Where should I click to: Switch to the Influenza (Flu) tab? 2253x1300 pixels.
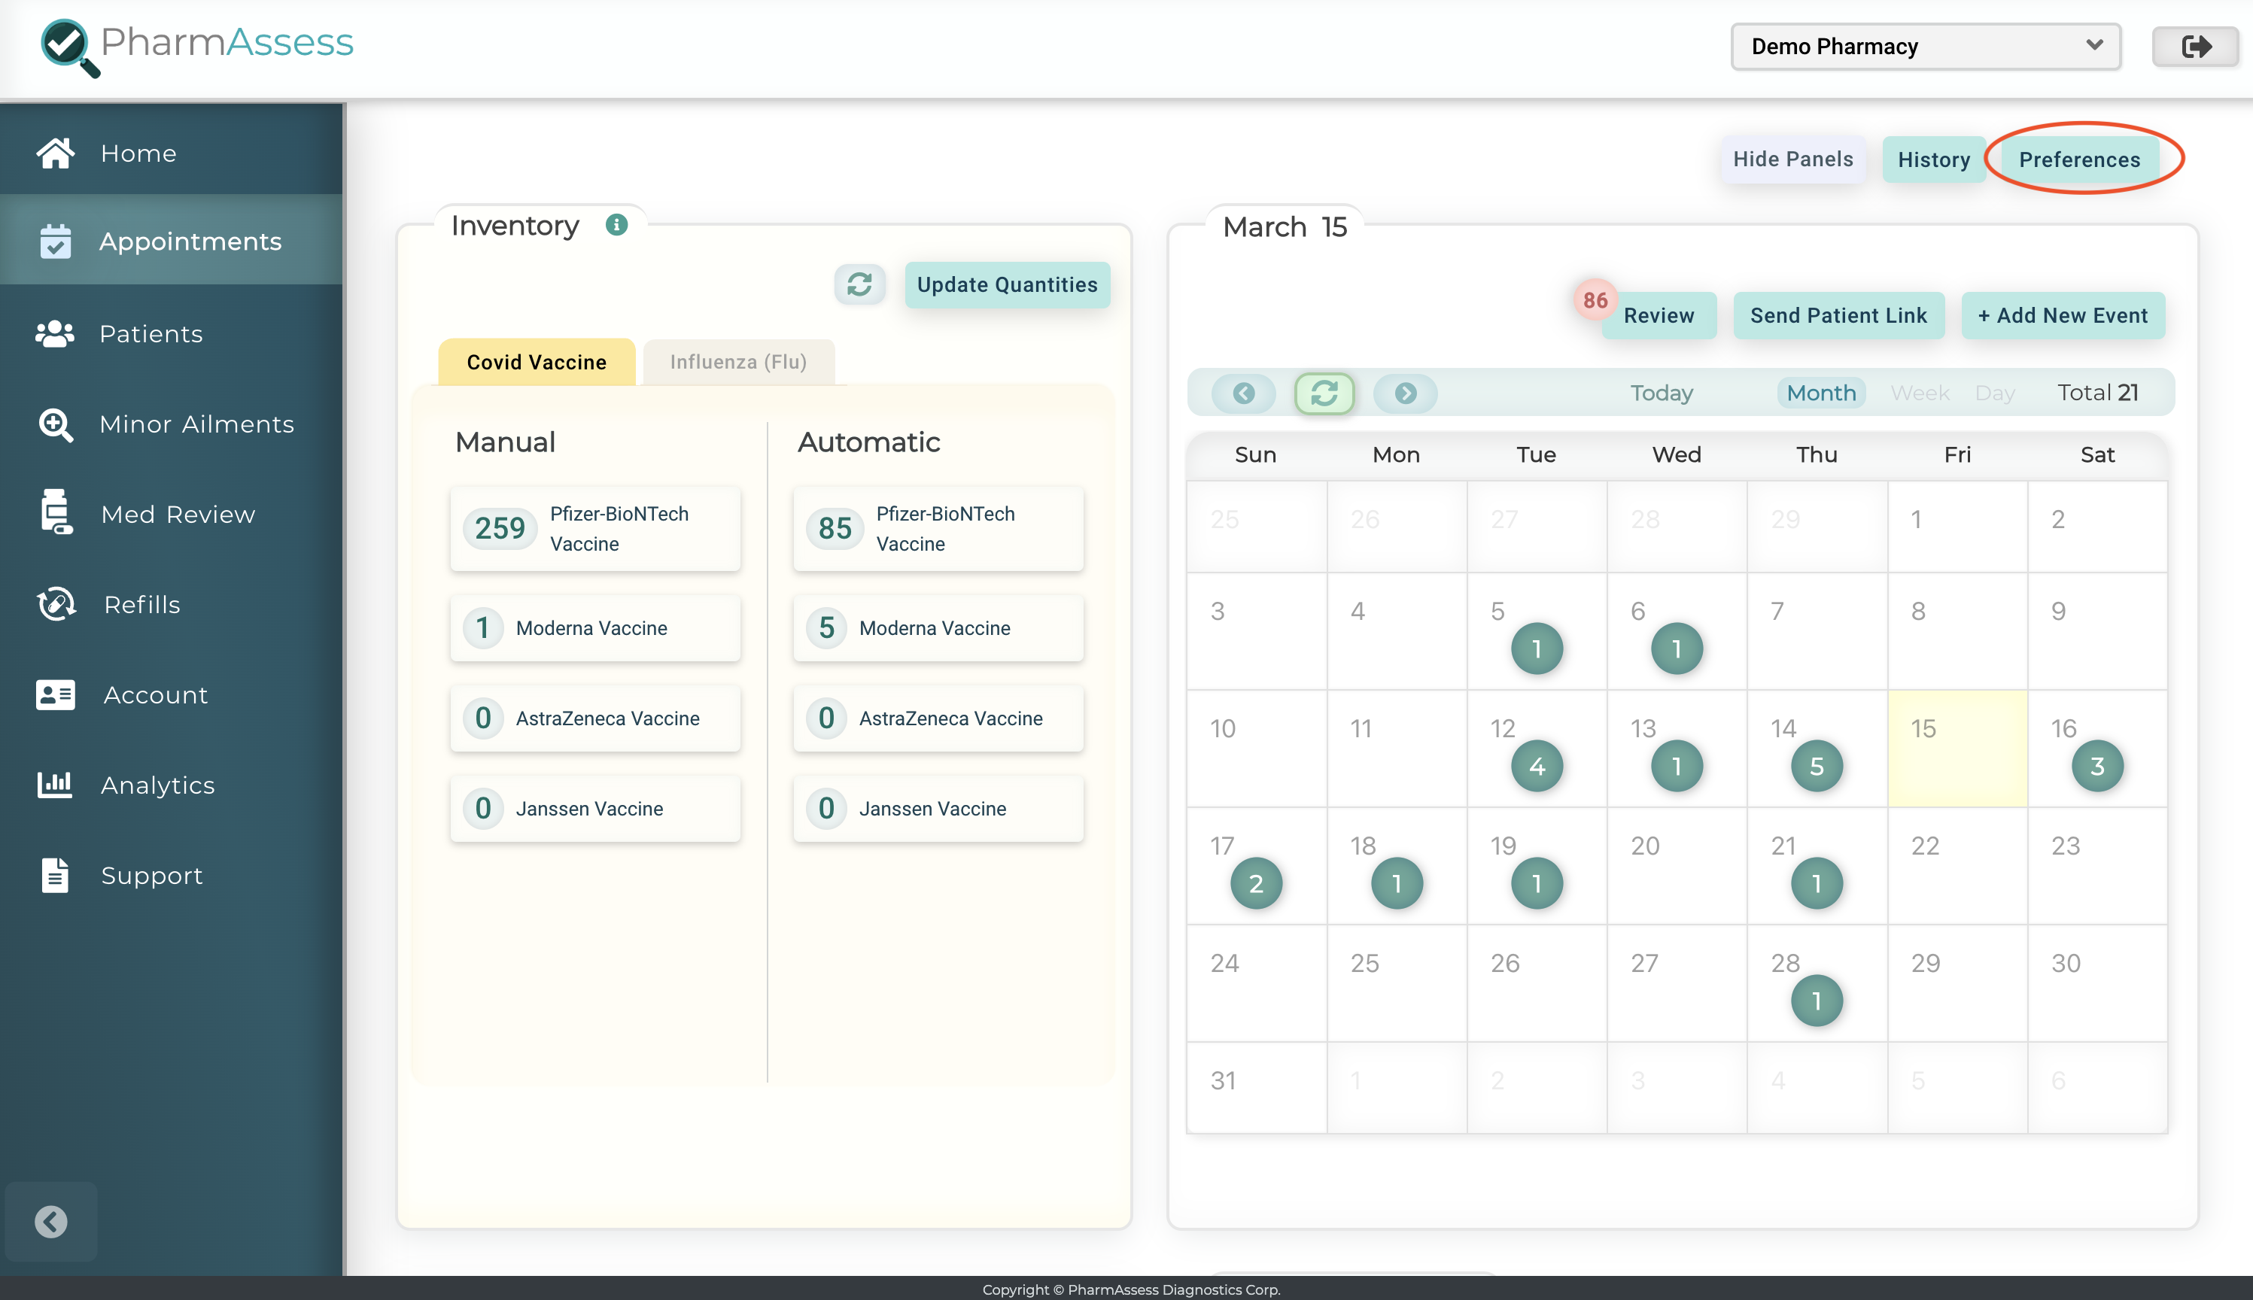(737, 362)
